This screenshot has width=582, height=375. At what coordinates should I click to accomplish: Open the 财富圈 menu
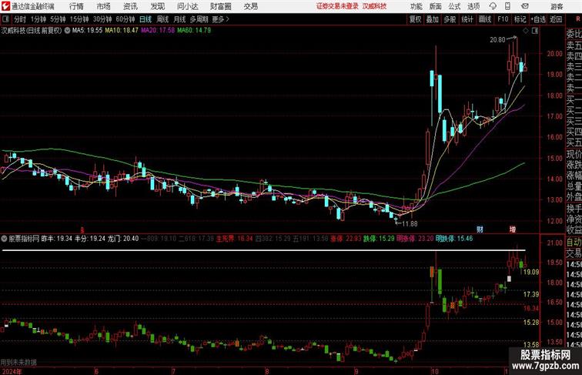click(220, 6)
